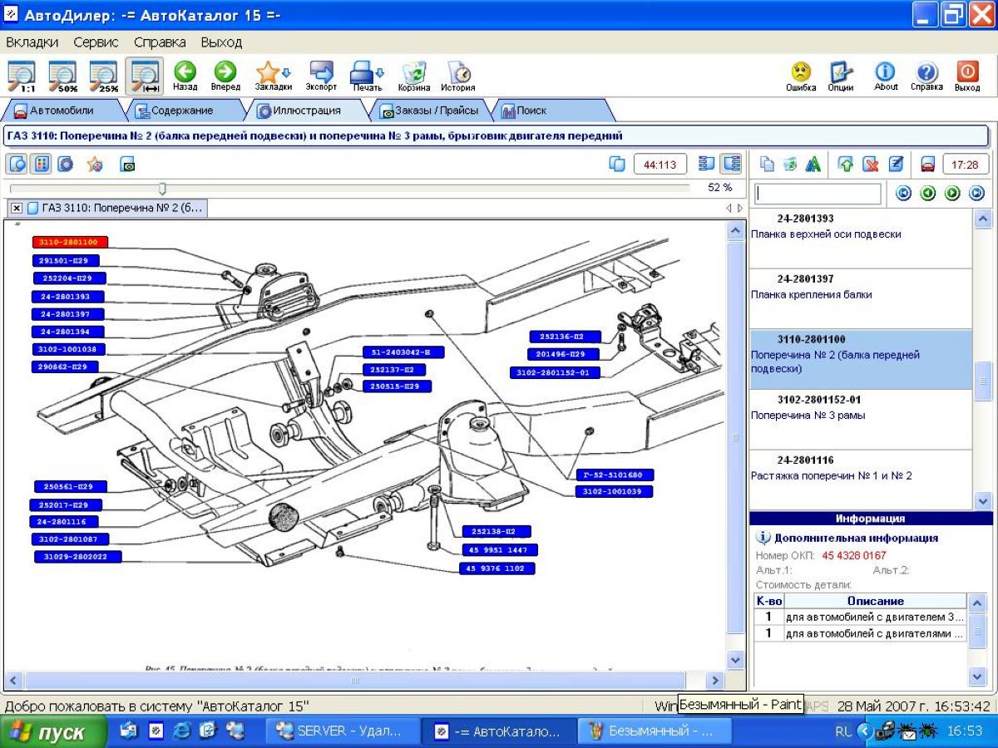Switch to the Заказы / Прайсы tab

pyautogui.click(x=429, y=110)
